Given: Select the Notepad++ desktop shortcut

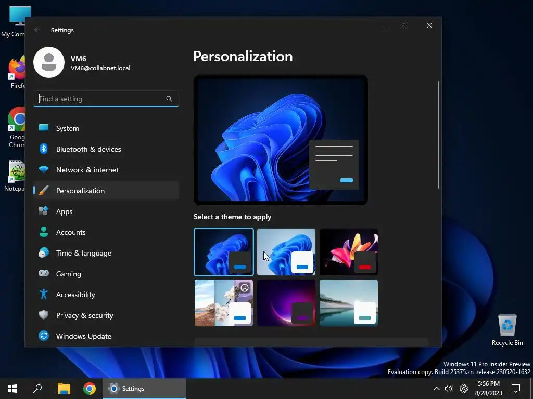Looking at the screenshot, I should [x=15, y=176].
